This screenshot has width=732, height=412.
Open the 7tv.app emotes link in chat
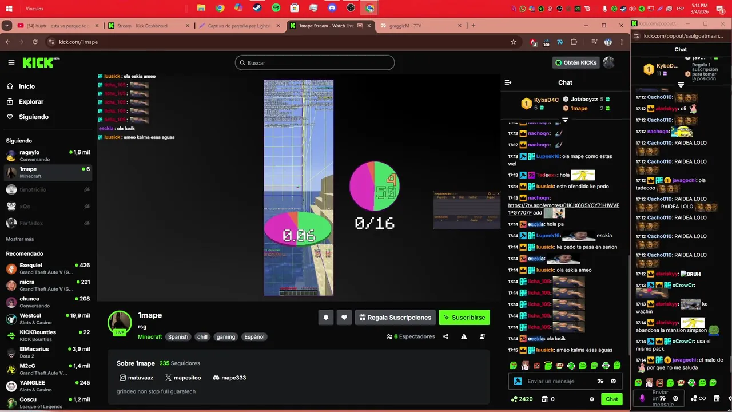(x=563, y=209)
